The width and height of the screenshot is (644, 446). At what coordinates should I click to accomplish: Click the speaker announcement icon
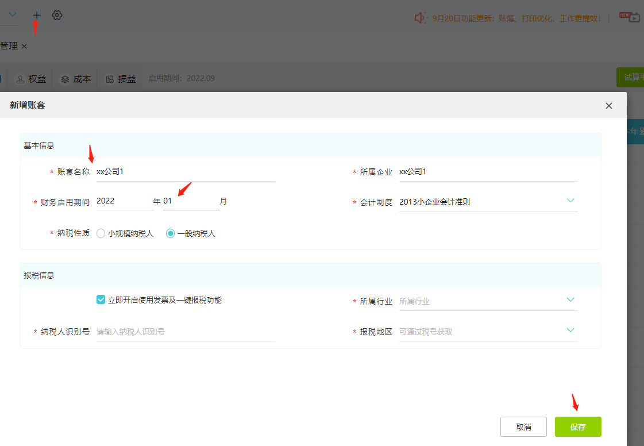pyautogui.click(x=420, y=18)
